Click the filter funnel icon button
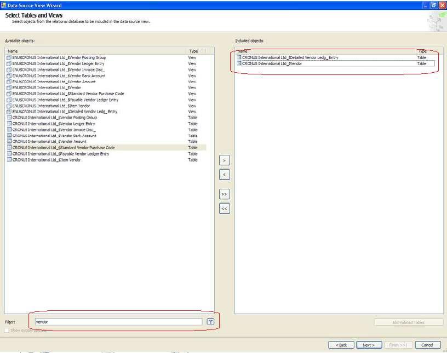The width and height of the screenshot is (447, 353). [x=210, y=322]
